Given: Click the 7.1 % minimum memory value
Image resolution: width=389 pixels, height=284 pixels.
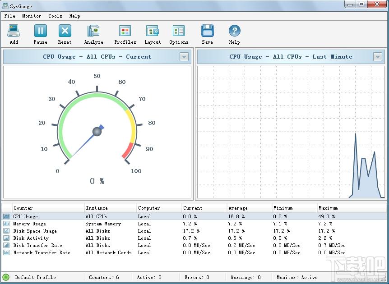Looking at the screenshot, I should [x=280, y=224].
